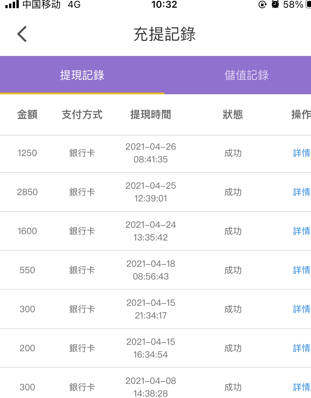Open 詳情 for the 1600 withdrawal
The height and width of the screenshot is (398, 311).
click(301, 231)
